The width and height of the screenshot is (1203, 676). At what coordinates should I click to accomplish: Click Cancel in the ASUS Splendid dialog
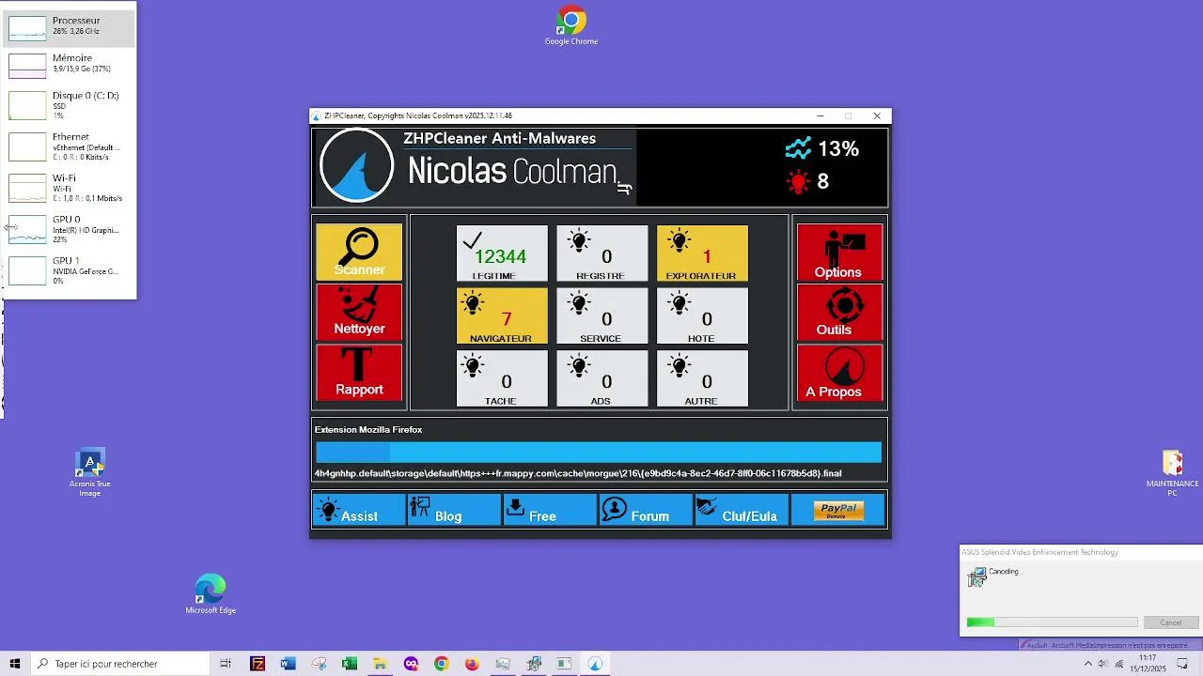pyautogui.click(x=1171, y=622)
